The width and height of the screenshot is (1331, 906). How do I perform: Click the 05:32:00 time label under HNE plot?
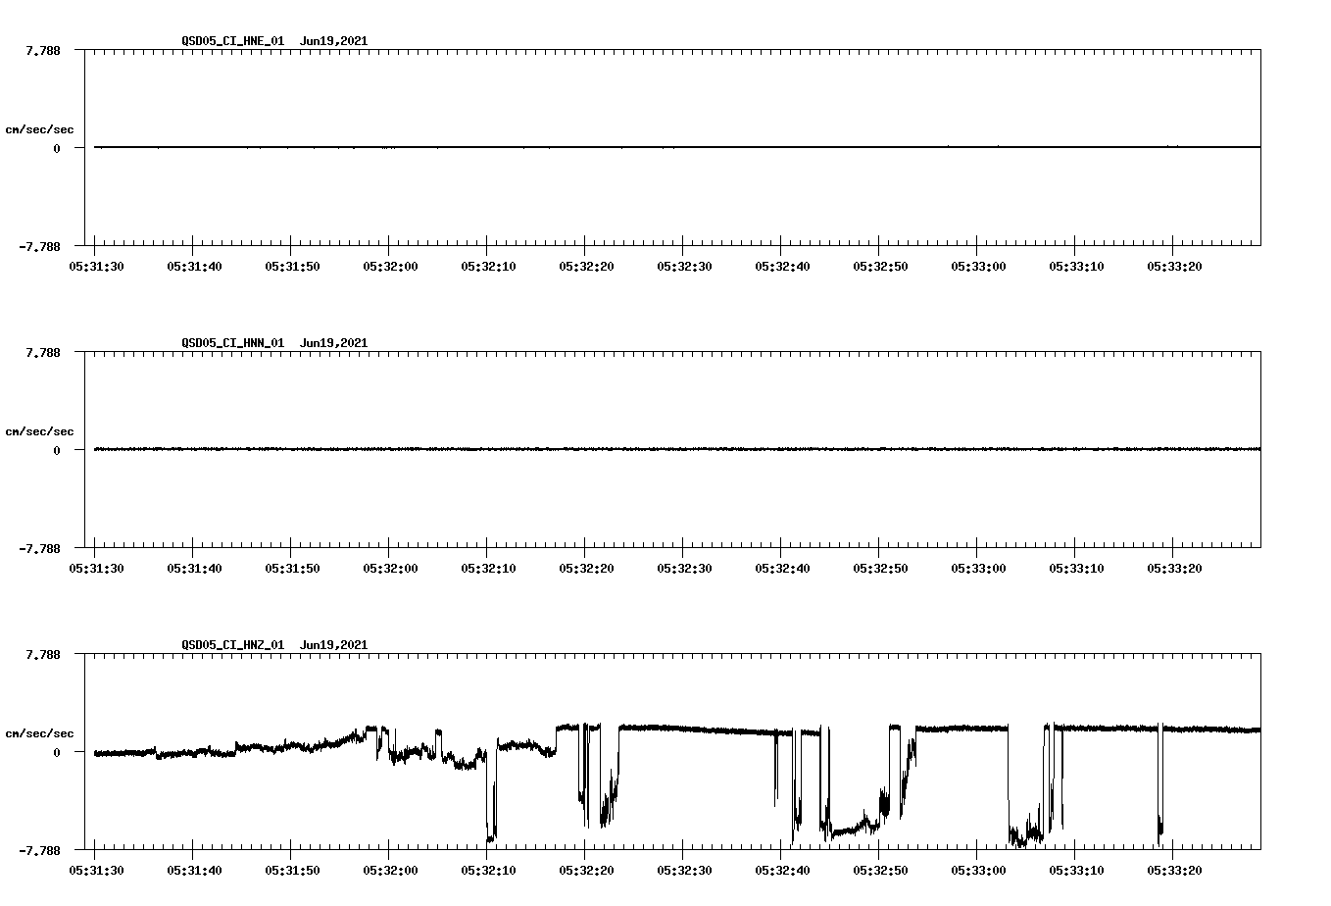pos(390,266)
